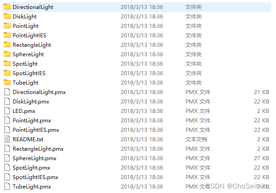Click the TubeLight.pmx file name

coord(32,187)
